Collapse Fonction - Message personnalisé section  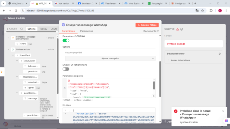coord(8,38)
